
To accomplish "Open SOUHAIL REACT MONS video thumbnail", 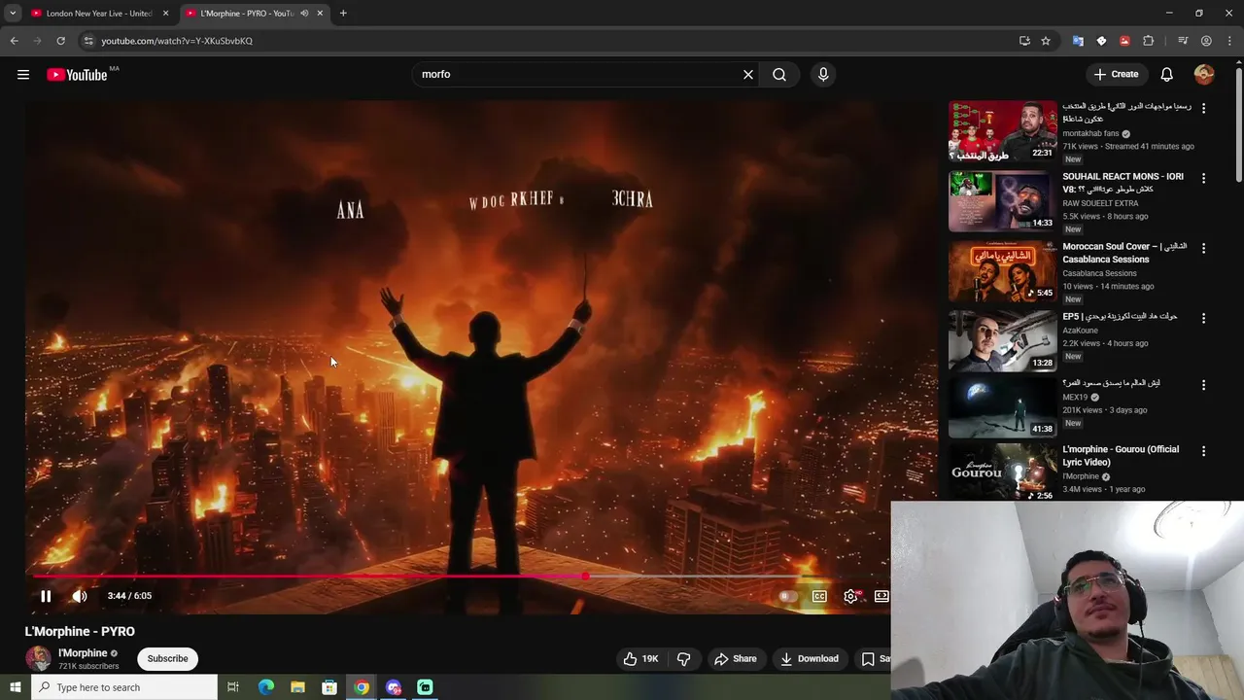I will [x=1002, y=201].
